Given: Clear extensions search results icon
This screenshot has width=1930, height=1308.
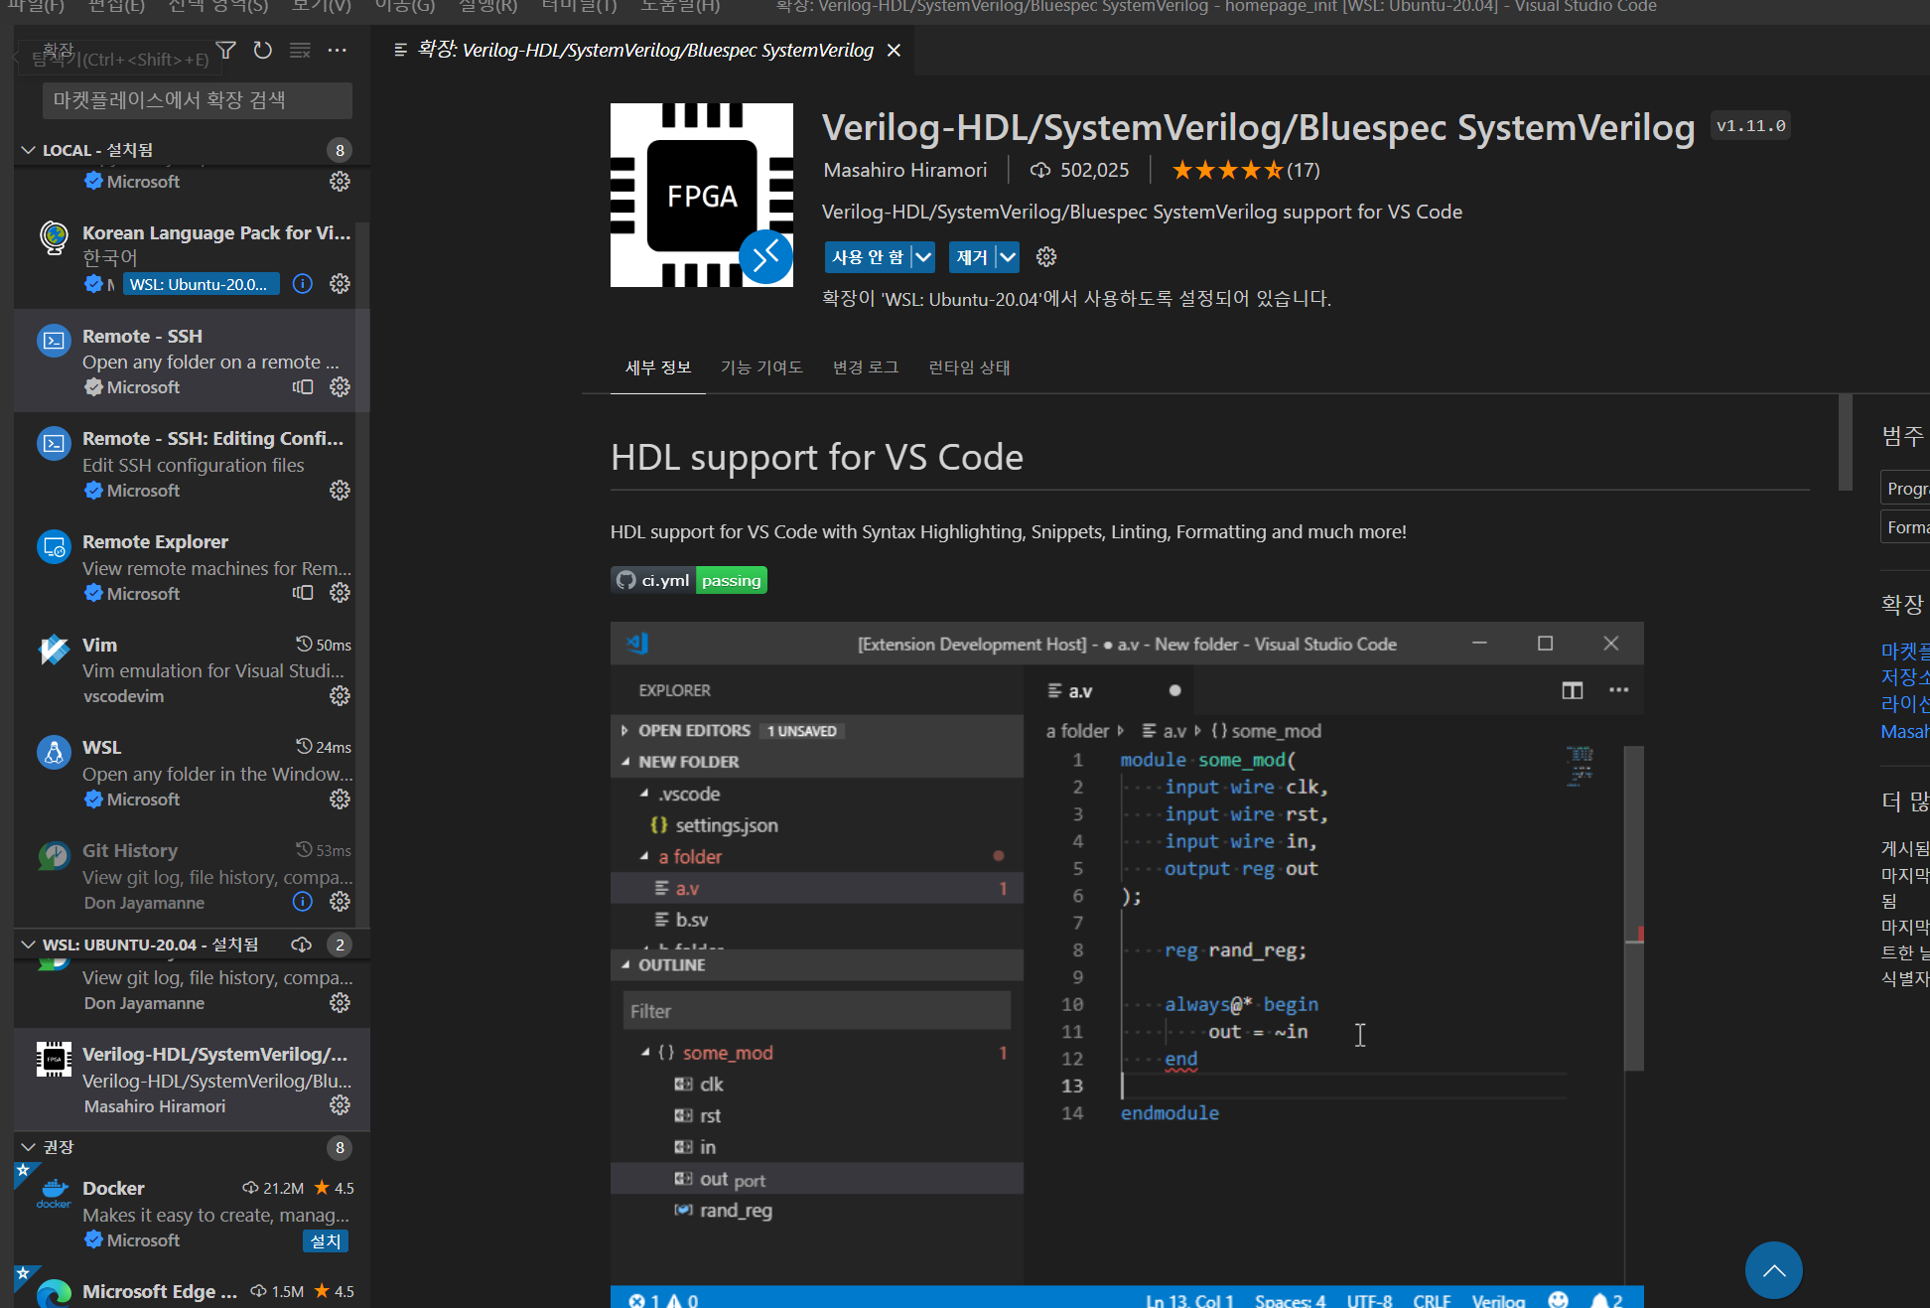Looking at the screenshot, I should [300, 50].
